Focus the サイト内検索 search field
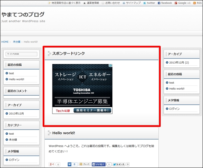 [x=21, y=54]
